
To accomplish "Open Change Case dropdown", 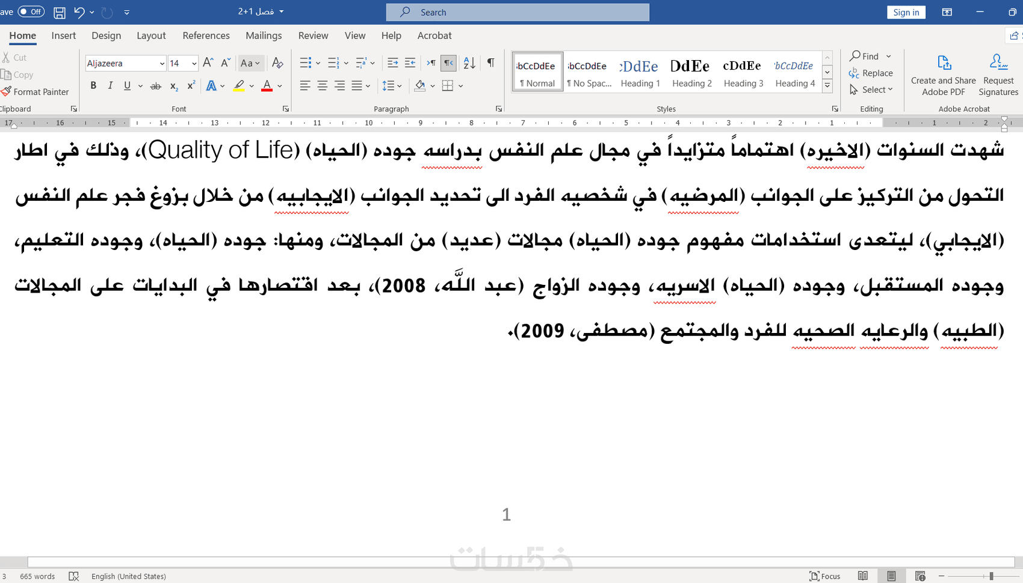I will [250, 63].
